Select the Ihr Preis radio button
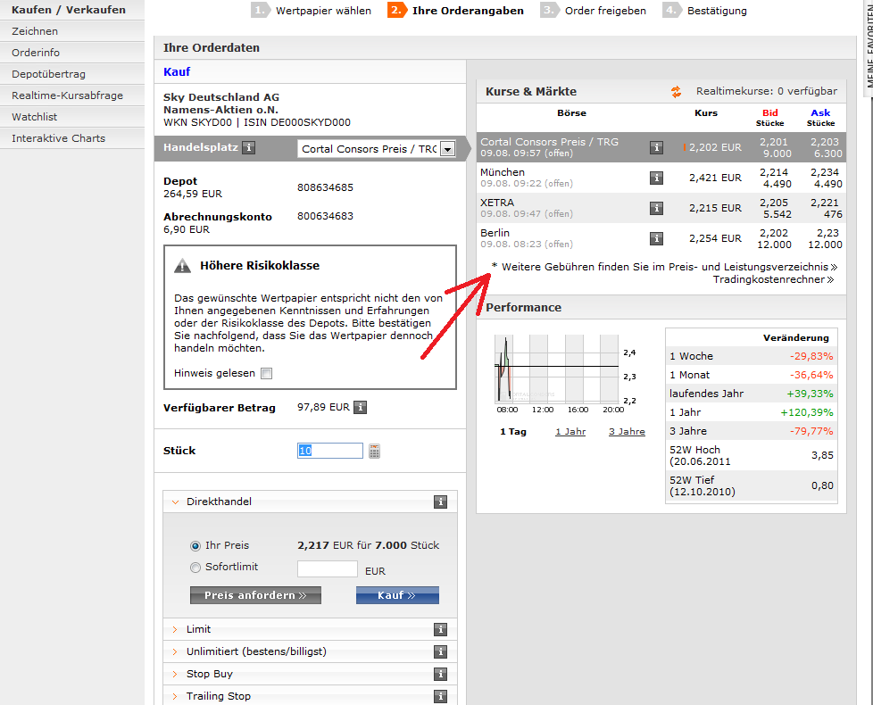 (195, 546)
